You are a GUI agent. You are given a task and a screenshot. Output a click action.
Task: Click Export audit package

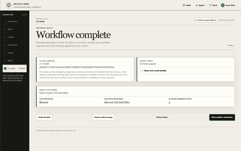point(103,117)
